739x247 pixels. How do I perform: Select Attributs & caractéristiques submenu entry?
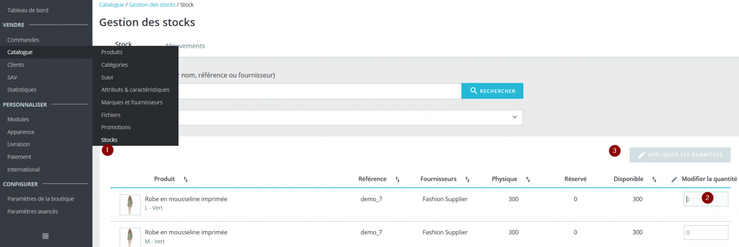click(x=135, y=90)
